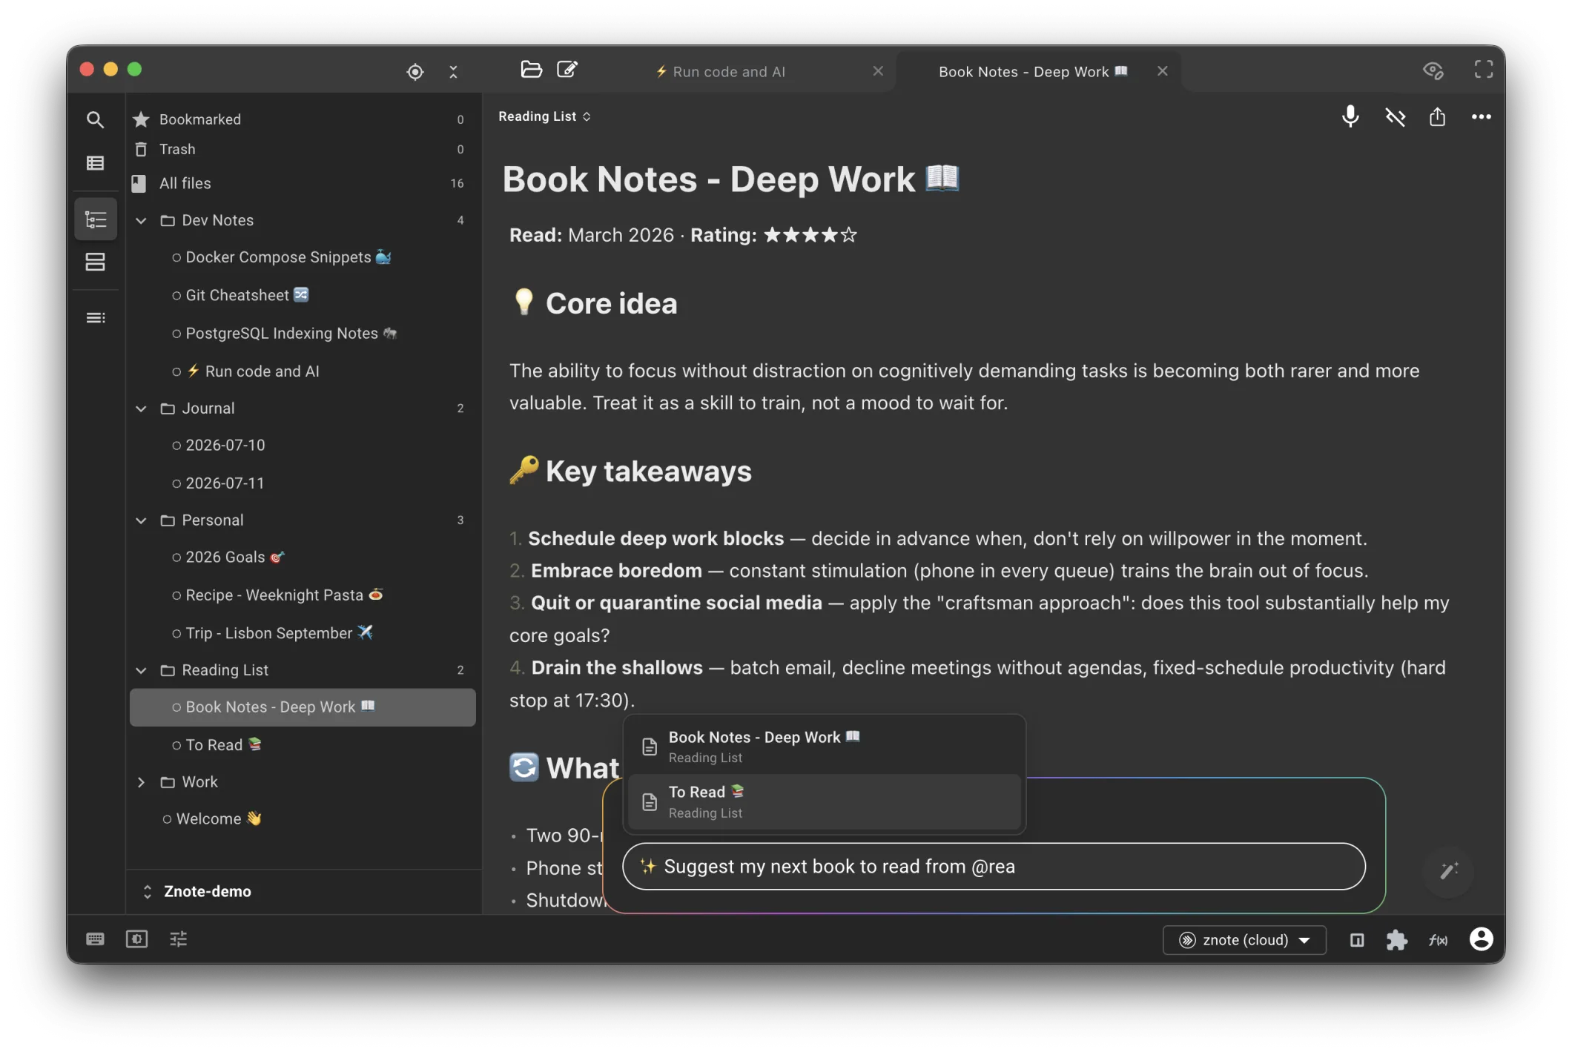This screenshot has width=1572, height=1052.
Task: Open the search icon in left sidebar
Action: (x=95, y=119)
